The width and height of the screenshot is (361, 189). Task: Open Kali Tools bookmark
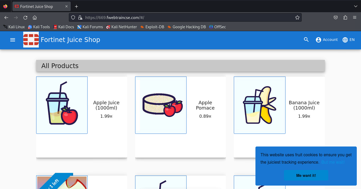click(39, 27)
